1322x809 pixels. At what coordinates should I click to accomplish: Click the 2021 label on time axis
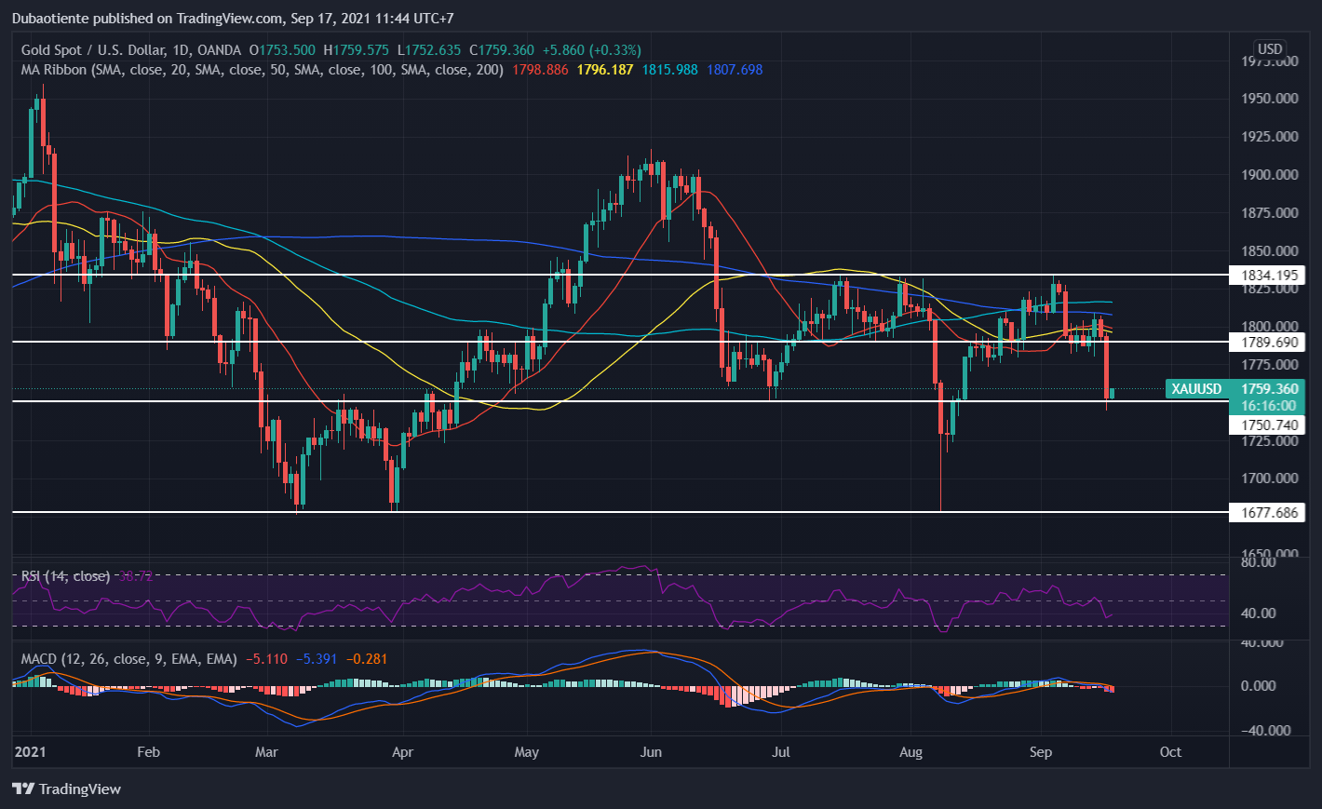(x=30, y=752)
